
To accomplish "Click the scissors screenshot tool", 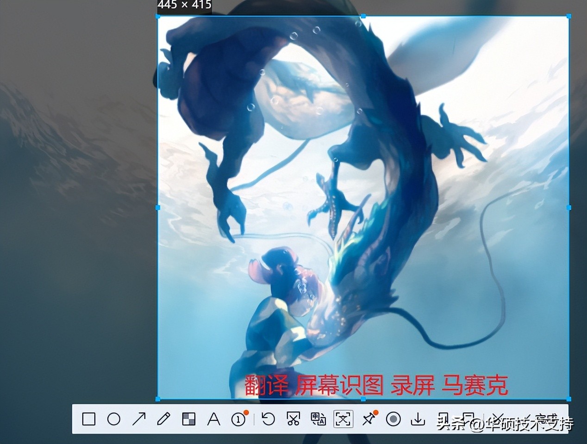I will pyautogui.click(x=293, y=419).
